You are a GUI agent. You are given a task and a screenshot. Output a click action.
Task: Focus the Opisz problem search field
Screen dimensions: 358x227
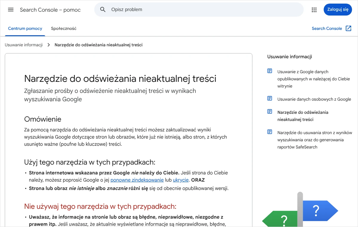click(x=199, y=10)
